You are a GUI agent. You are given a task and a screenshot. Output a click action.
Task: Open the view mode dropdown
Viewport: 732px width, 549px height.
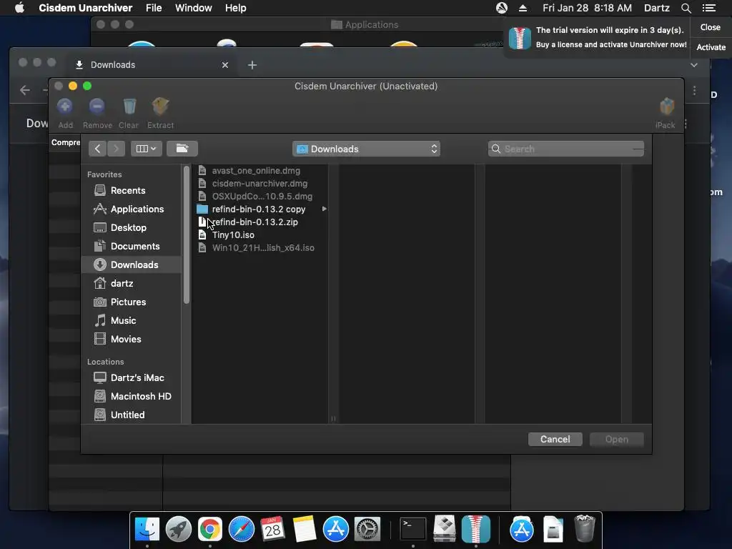[146, 149]
